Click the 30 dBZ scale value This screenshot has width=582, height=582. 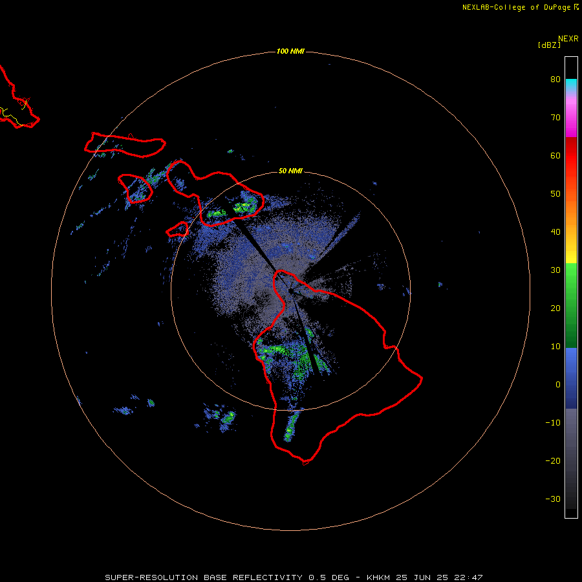point(555,270)
